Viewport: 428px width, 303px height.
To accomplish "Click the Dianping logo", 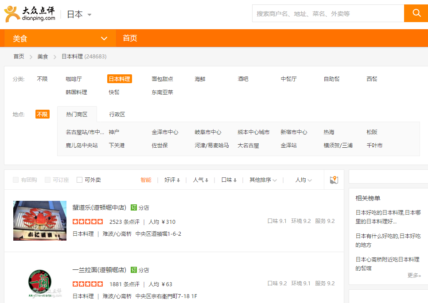I will click(x=30, y=14).
